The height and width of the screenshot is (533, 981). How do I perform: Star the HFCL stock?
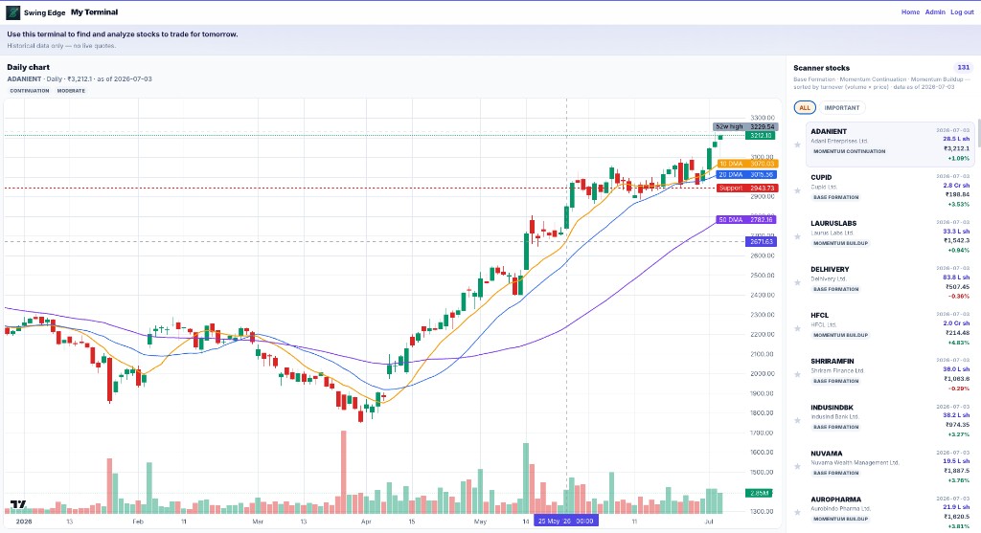pyautogui.click(x=797, y=328)
